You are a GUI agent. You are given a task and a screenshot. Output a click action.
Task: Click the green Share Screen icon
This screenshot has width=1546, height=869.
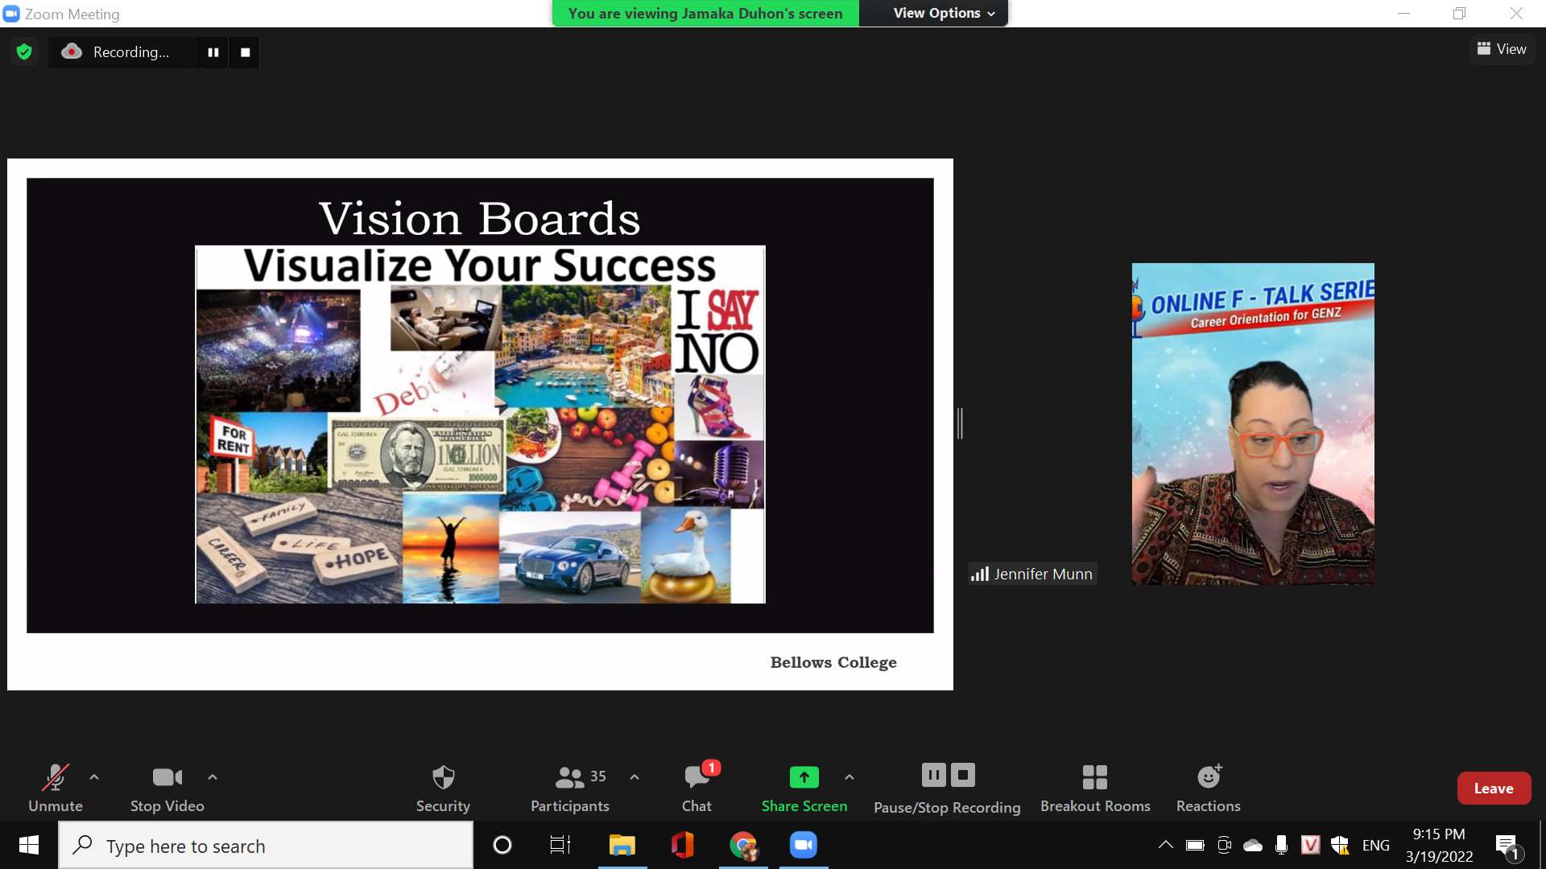804,777
